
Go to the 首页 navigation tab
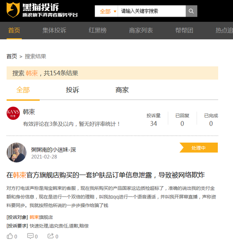pos(14,30)
